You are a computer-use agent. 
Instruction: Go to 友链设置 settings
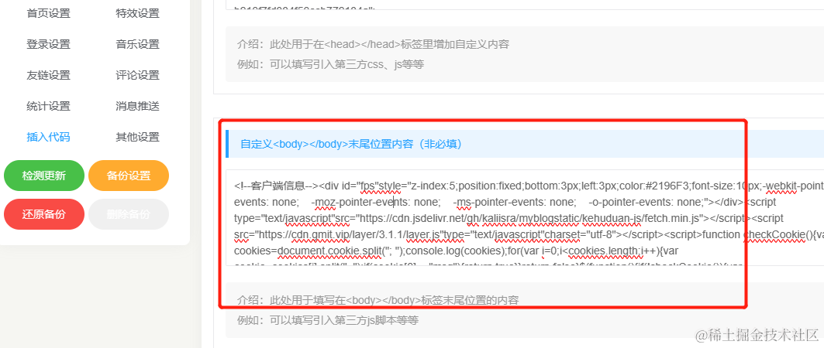(48, 76)
